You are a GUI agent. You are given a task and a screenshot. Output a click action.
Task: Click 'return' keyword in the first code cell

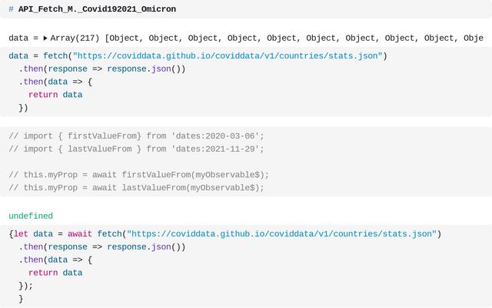click(x=43, y=95)
